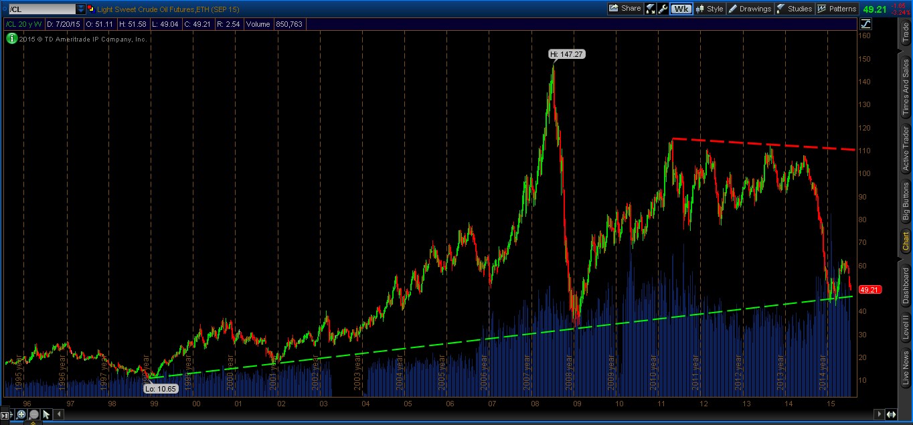Click the maximize chart icon top right
Screen dimensions: 913x425
(865, 23)
